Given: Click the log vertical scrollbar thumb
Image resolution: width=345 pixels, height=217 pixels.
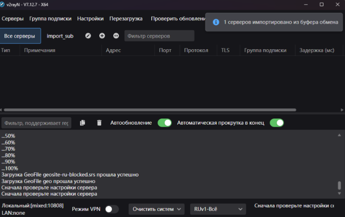Looking at the screenshot, I should click(339, 186).
